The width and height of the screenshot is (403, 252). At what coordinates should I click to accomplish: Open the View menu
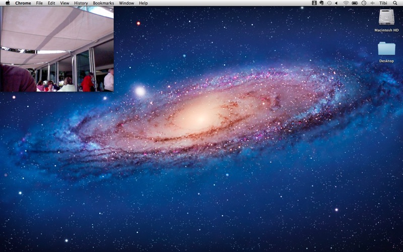tap(64, 3)
